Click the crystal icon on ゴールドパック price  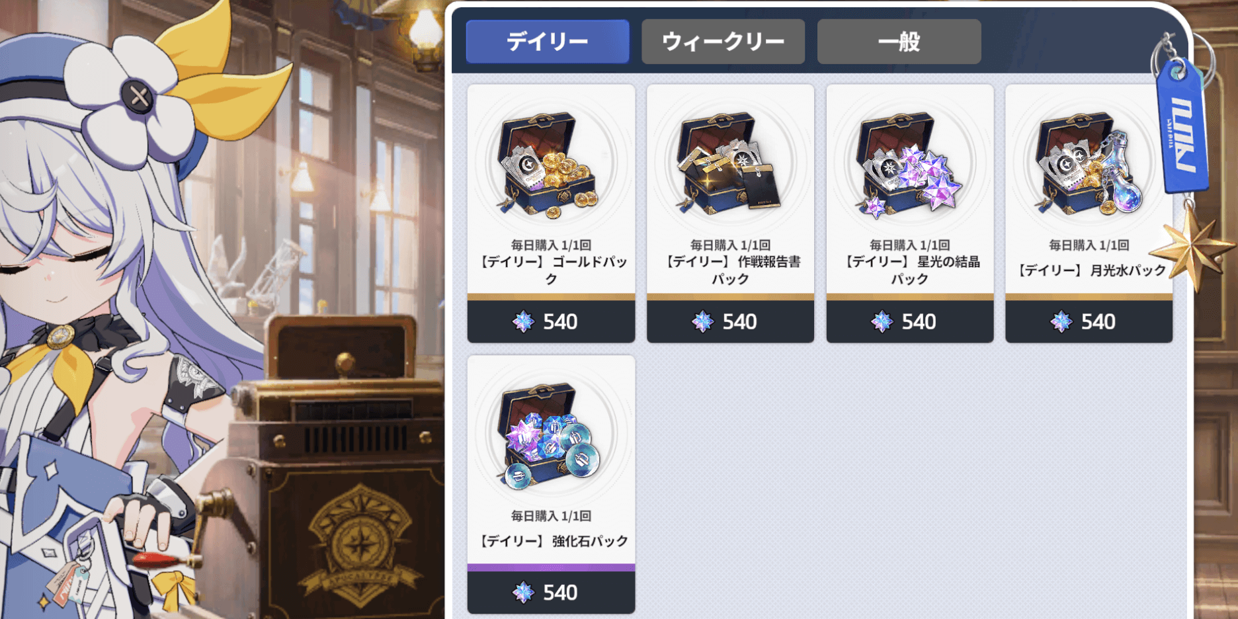[x=523, y=322]
